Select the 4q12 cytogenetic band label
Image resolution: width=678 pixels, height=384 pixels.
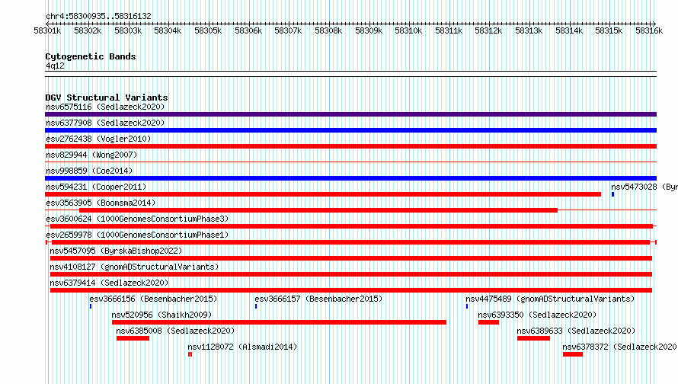point(55,66)
